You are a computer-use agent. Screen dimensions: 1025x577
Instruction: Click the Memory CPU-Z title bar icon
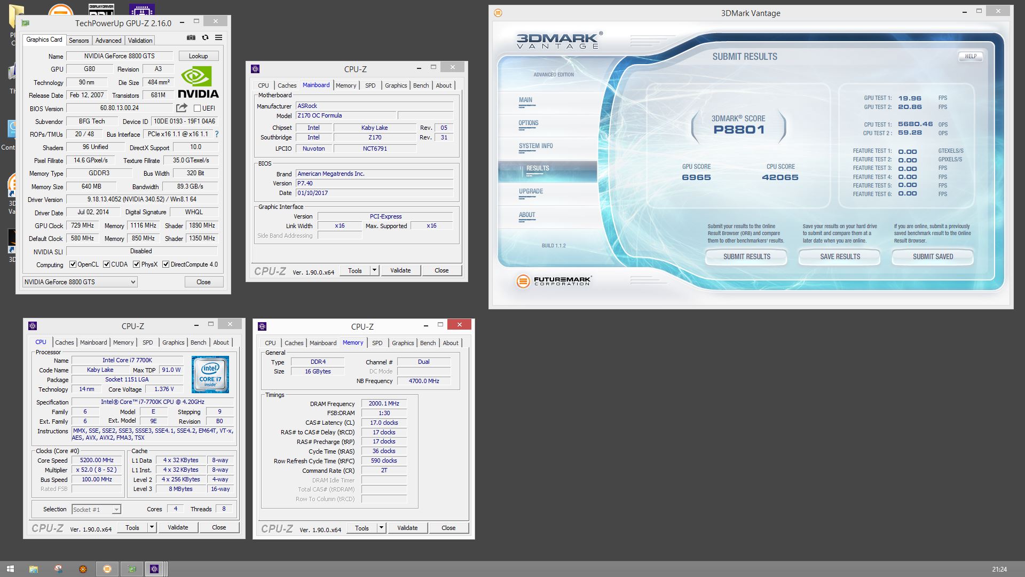coord(262,326)
